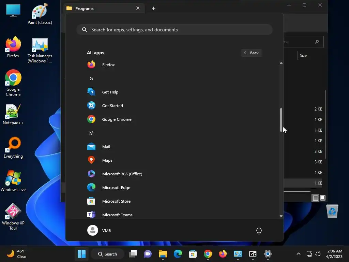Select the Notepad++ desktop shortcut
The width and height of the screenshot is (349, 262).
tap(13, 114)
